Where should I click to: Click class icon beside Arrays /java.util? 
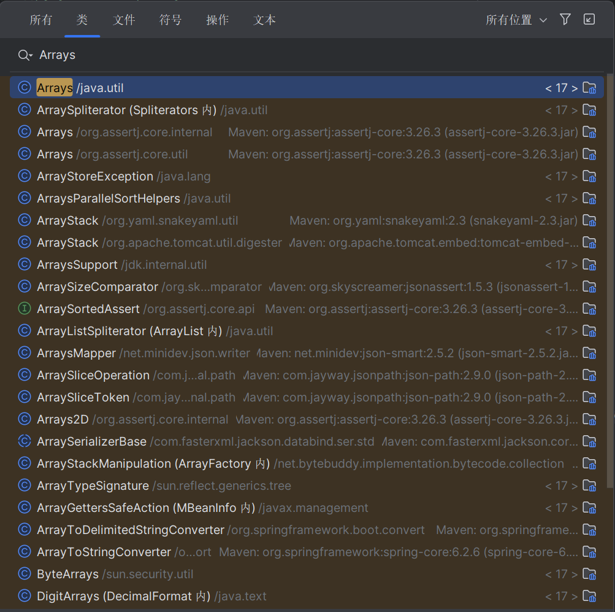(25, 87)
